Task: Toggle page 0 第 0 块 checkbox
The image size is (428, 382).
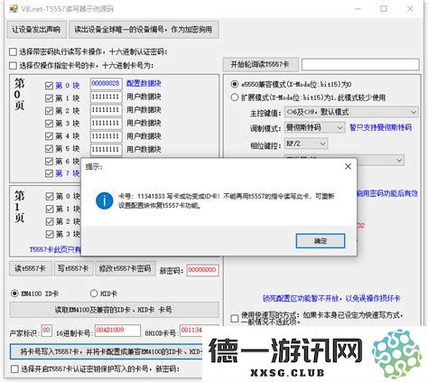Action: point(49,86)
